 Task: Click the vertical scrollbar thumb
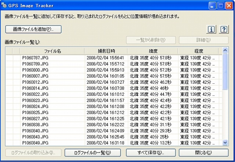[x=225, y=72]
